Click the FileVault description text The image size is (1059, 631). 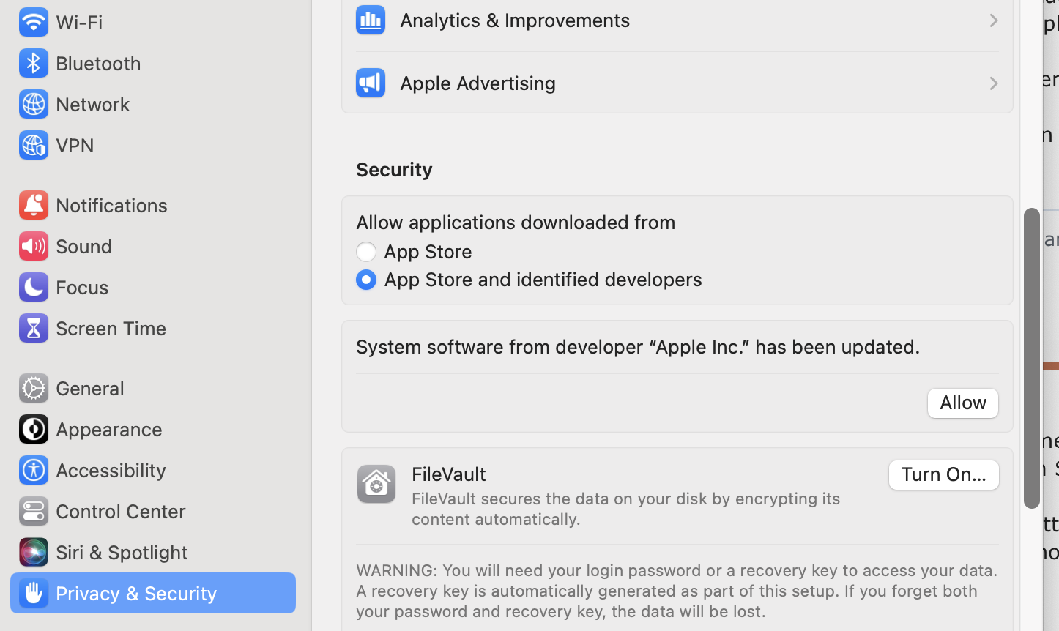coord(626,508)
